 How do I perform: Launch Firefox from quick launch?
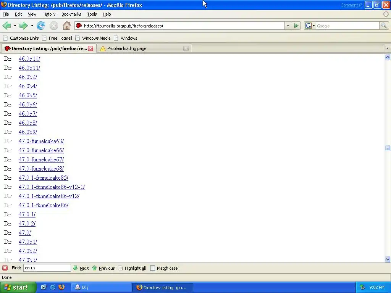coord(61,287)
